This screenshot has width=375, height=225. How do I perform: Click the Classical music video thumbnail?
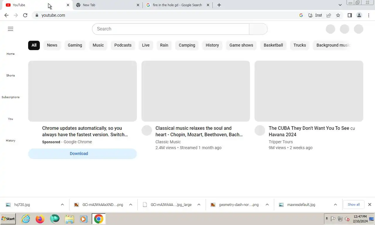point(196,91)
